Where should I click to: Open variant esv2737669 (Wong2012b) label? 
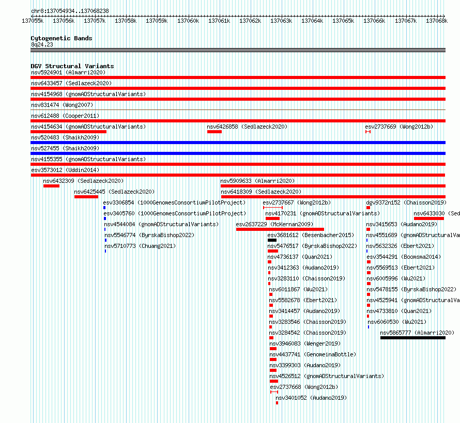pos(399,127)
